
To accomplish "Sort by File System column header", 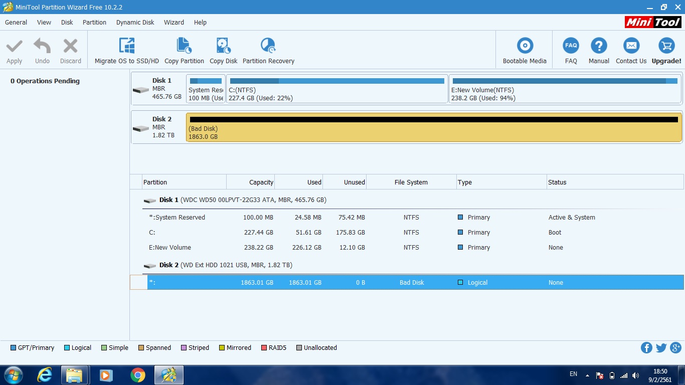I will pos(411,182).
